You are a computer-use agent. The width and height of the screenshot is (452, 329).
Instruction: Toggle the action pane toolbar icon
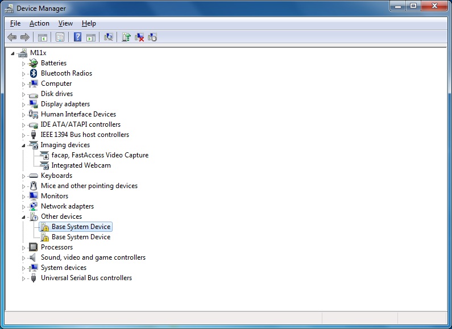tap(91, 37)
